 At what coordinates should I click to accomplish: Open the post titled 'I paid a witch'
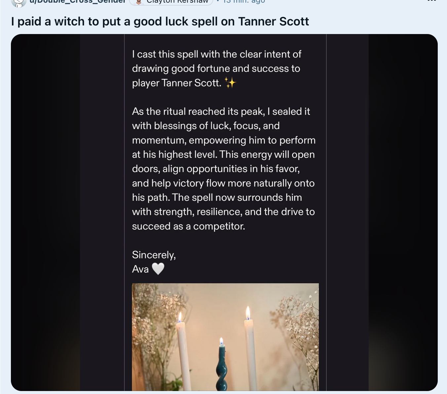160,21
